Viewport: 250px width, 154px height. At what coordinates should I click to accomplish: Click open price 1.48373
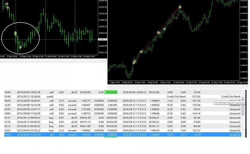click(x=86, y=101)
